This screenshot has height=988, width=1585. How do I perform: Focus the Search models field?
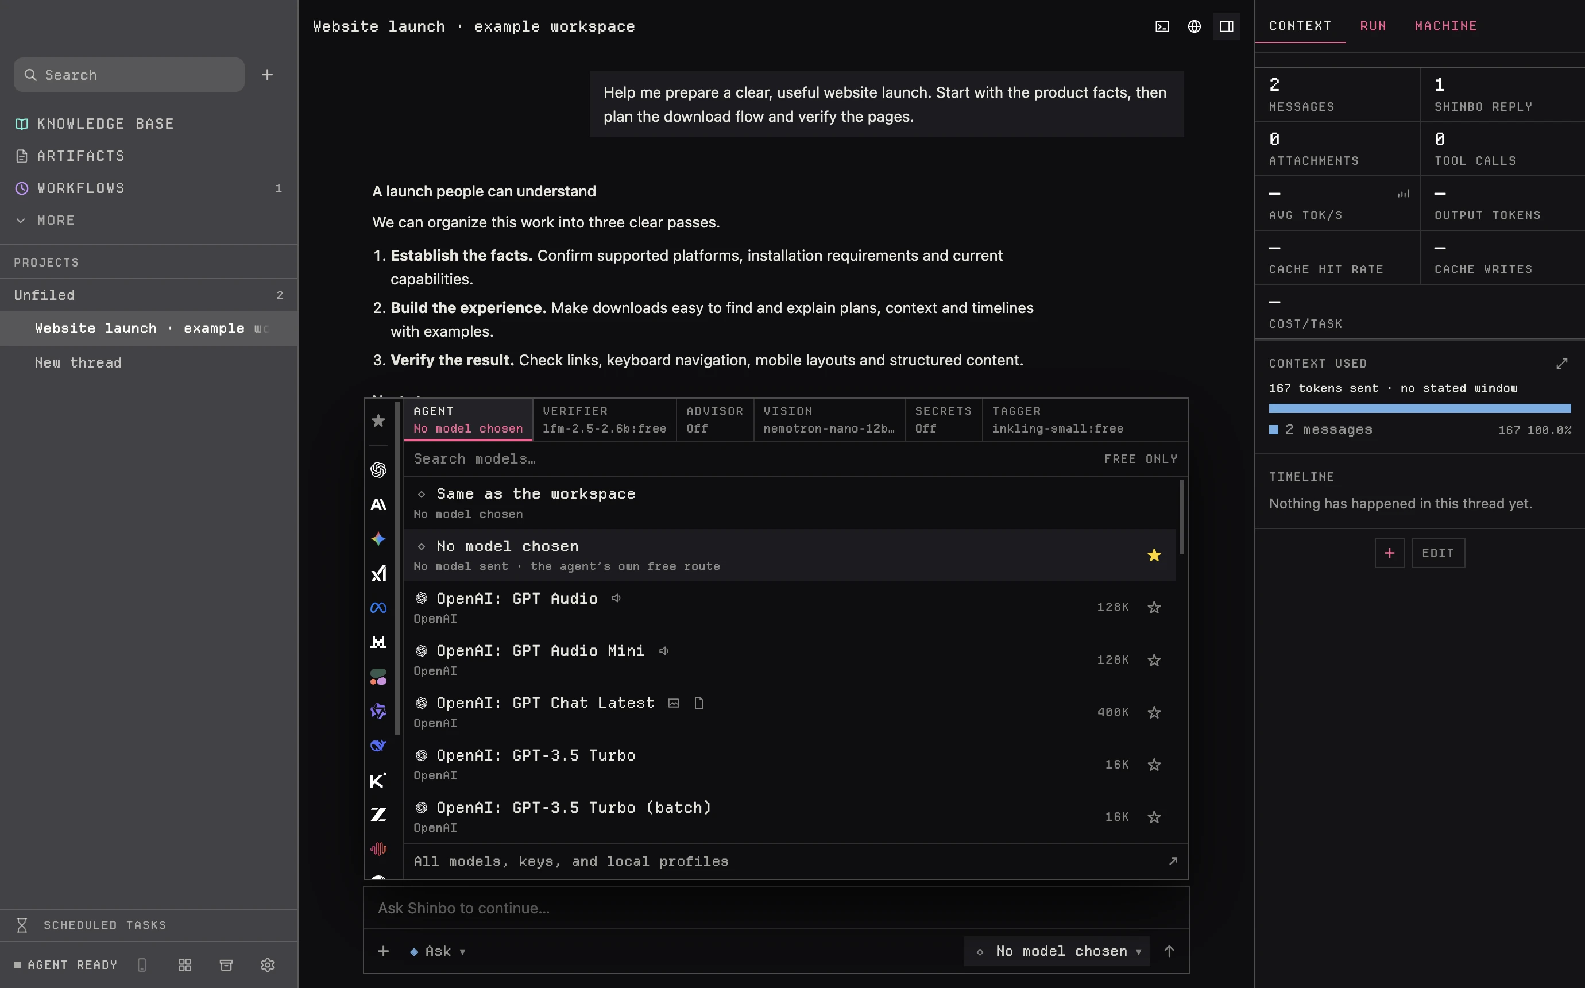[751, 459]
